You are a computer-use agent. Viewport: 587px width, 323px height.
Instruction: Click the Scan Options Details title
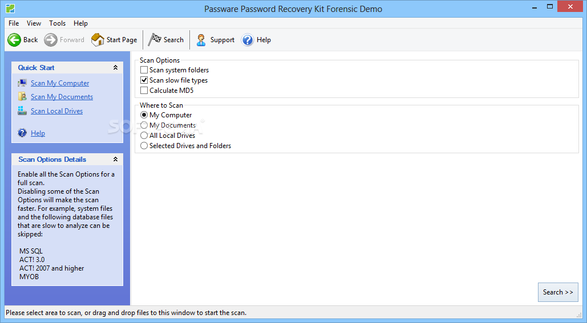52,160
